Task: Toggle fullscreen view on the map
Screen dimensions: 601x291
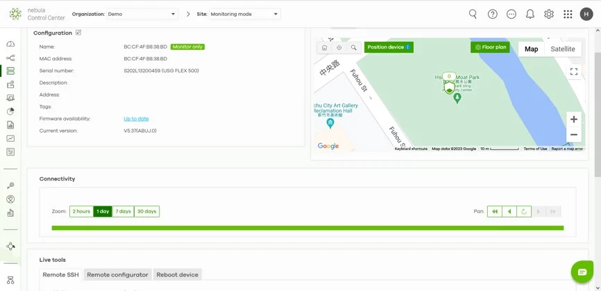Action: (x=574, y=72)
